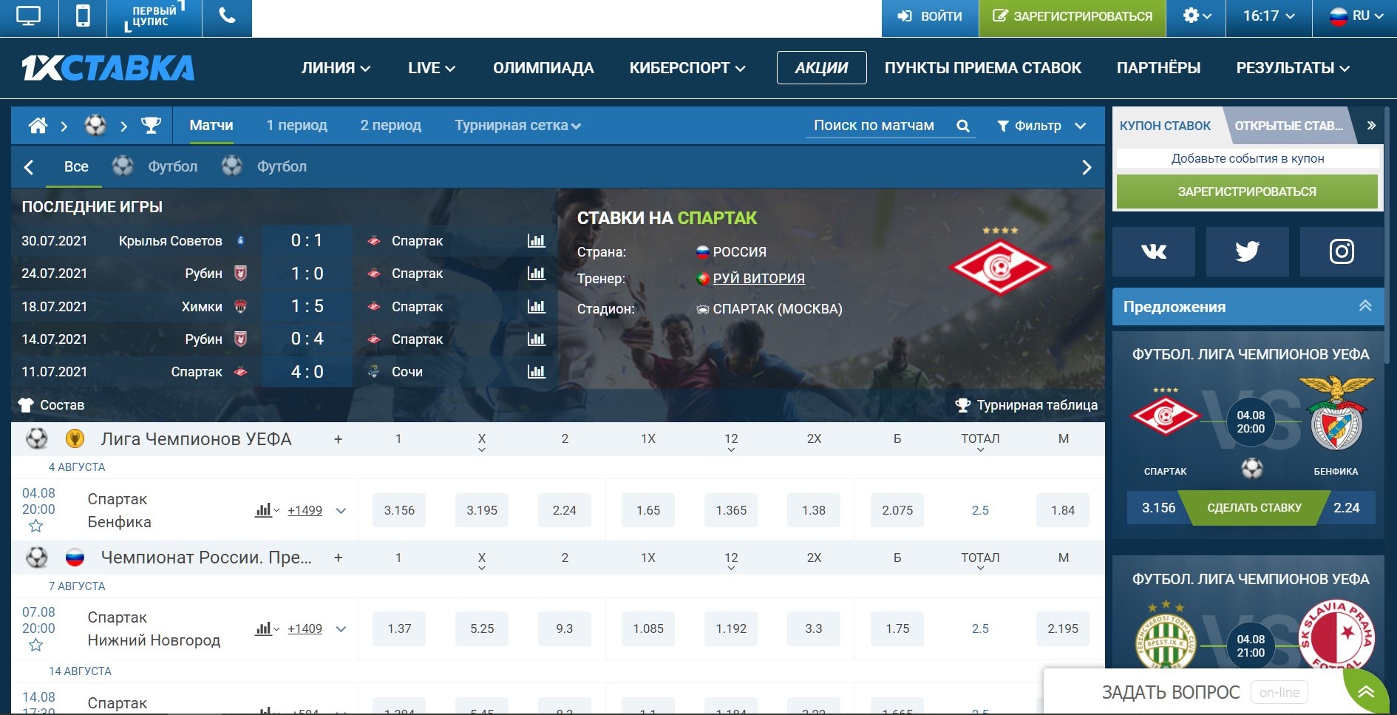Open stats for 24.07.2021 Рубин match
Screen dimensions: 1397x715
(537, 274)
